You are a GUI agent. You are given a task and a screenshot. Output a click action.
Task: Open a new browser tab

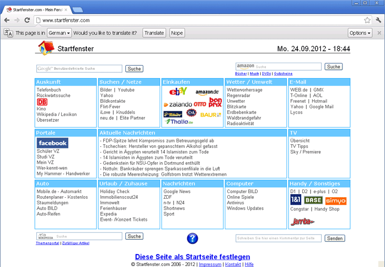(x=78, y=9)
